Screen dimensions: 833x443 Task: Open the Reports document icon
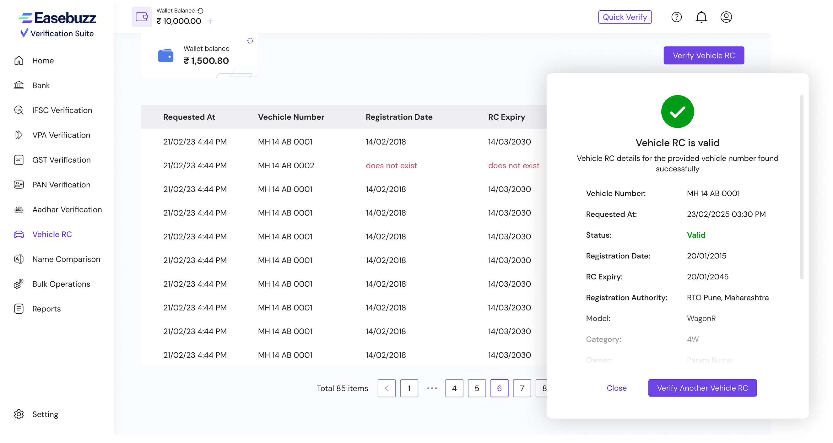pos(19,309)
